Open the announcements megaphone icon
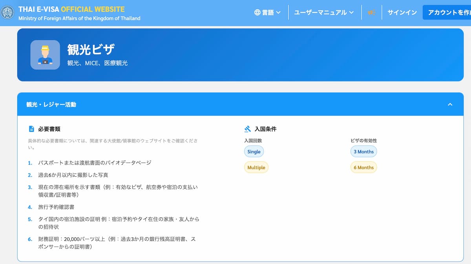The width and height of the screenshot is (471, 264). coord(371,13)
